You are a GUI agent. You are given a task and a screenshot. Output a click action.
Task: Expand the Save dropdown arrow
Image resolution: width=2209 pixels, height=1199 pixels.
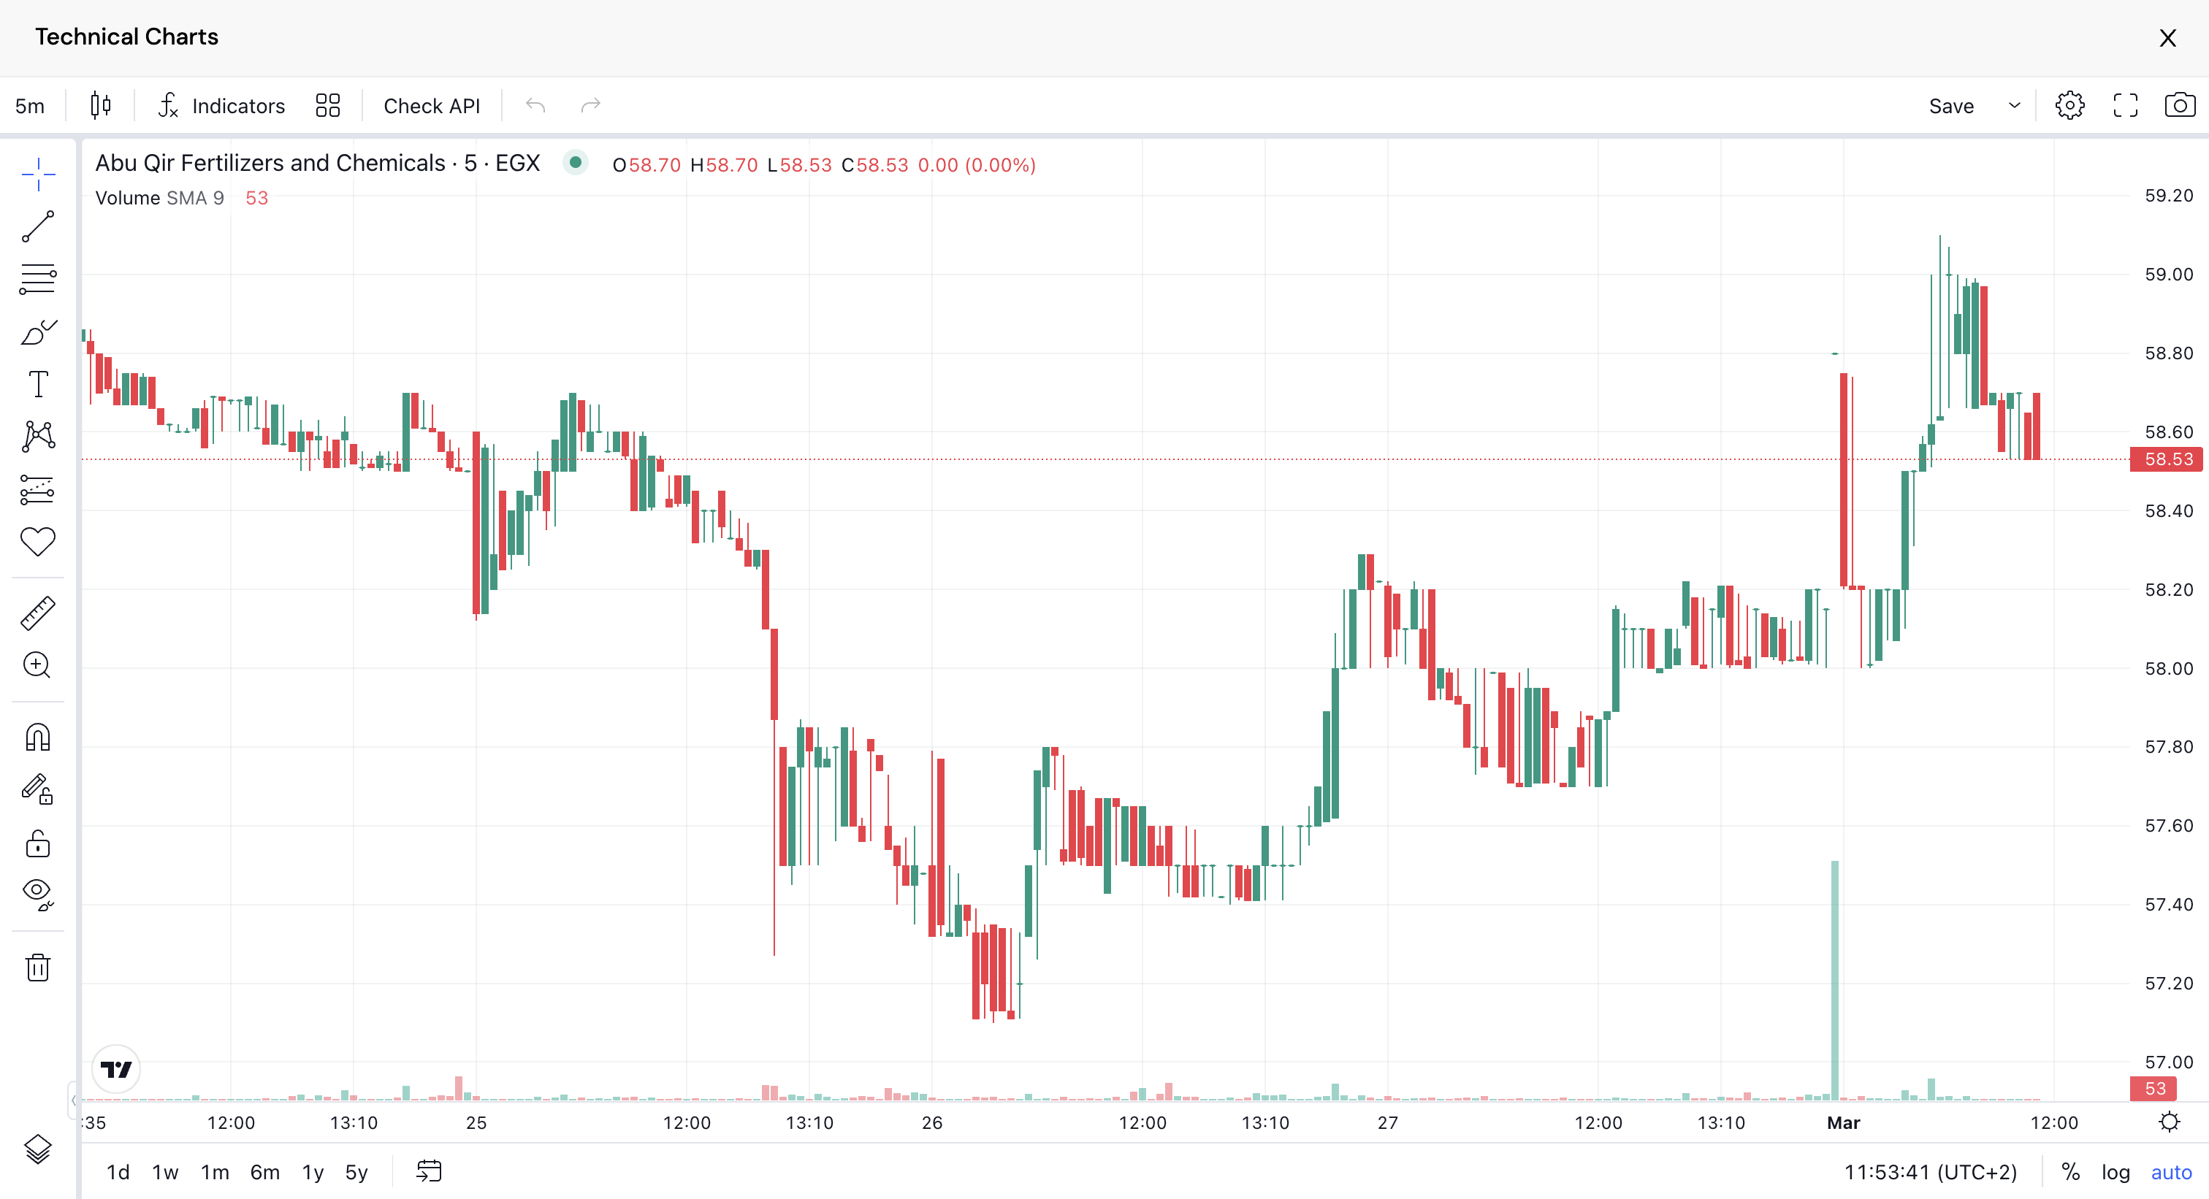(2015, 105)
